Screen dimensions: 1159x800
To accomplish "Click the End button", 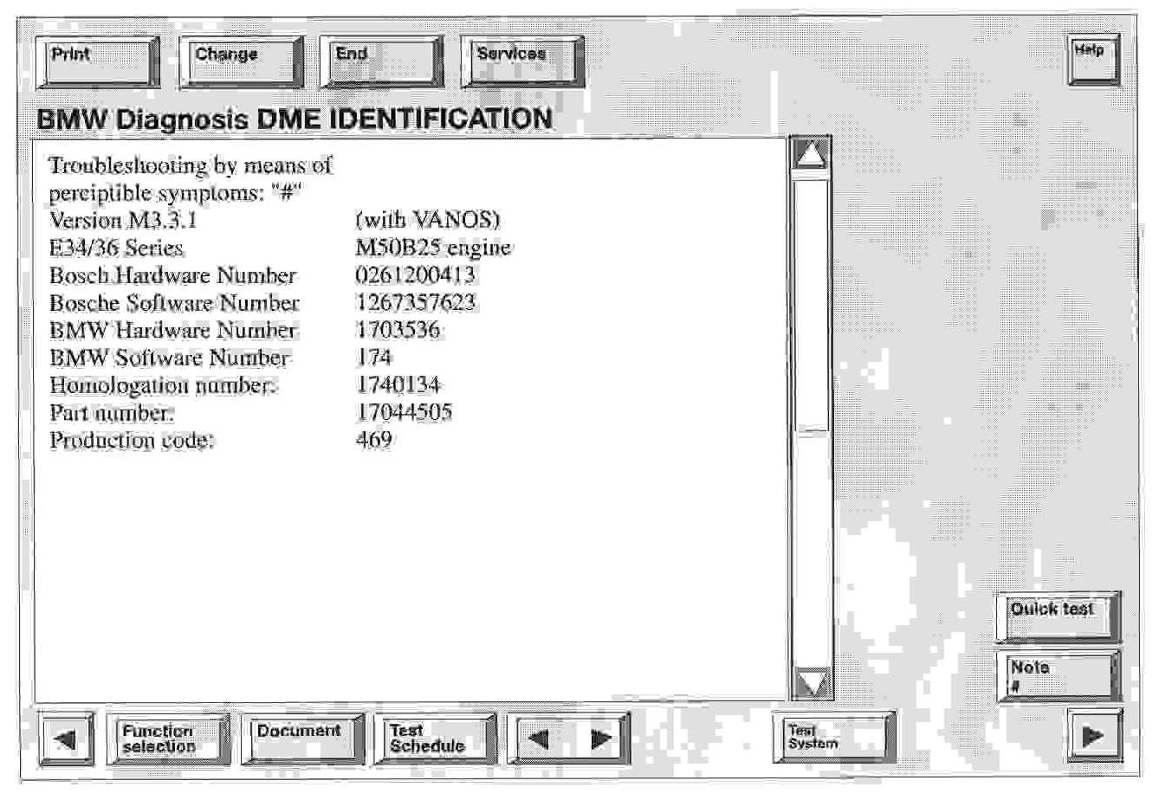I will coord(380,61).
